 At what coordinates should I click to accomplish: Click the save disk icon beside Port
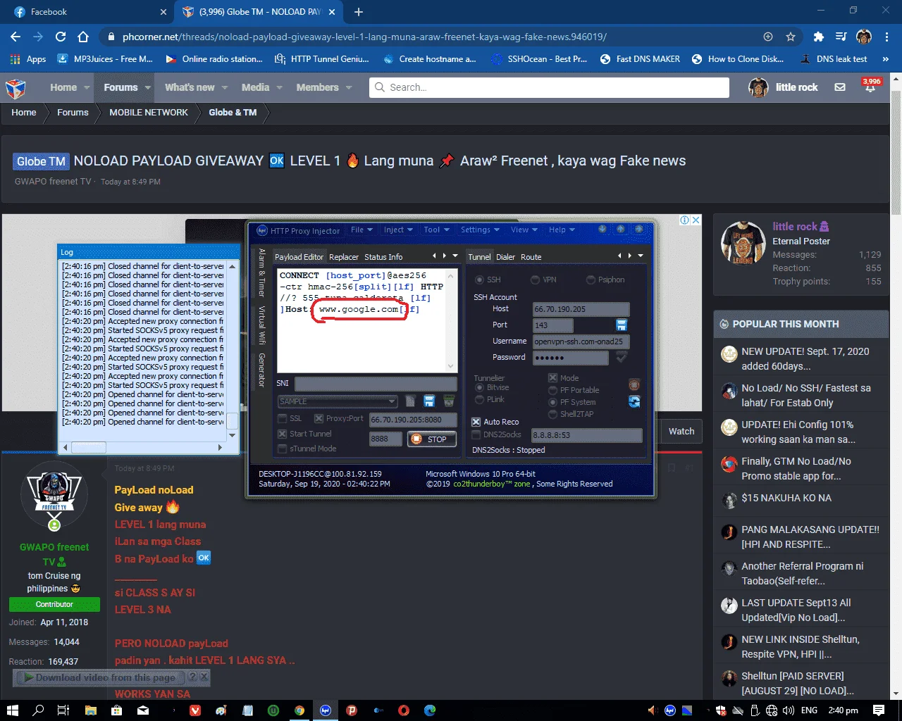click(x=622, y=325)
